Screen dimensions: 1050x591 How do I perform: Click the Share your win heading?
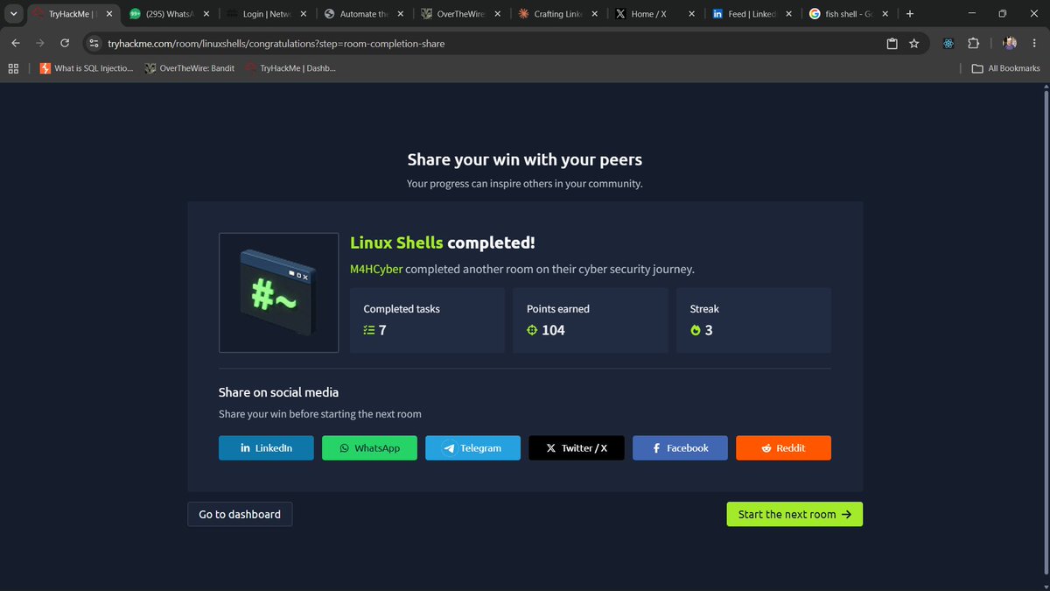coord(525,159)
